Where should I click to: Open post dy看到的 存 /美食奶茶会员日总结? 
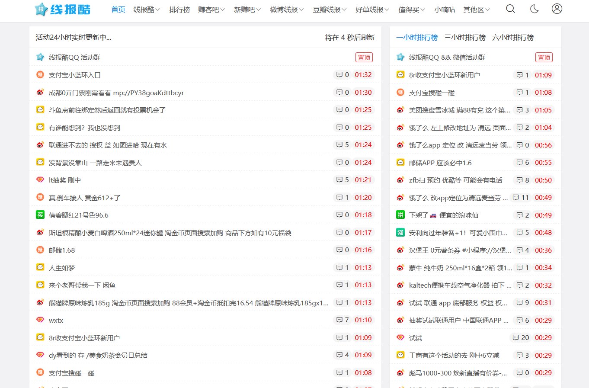(98, 355)
